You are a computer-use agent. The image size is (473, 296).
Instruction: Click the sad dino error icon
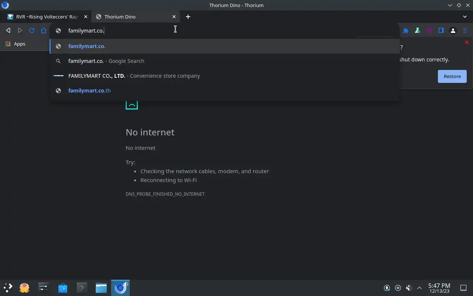[x=132, y=104]
